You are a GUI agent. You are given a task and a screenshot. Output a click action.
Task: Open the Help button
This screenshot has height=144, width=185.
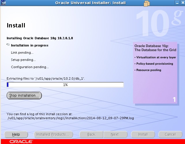pos(16,134)
